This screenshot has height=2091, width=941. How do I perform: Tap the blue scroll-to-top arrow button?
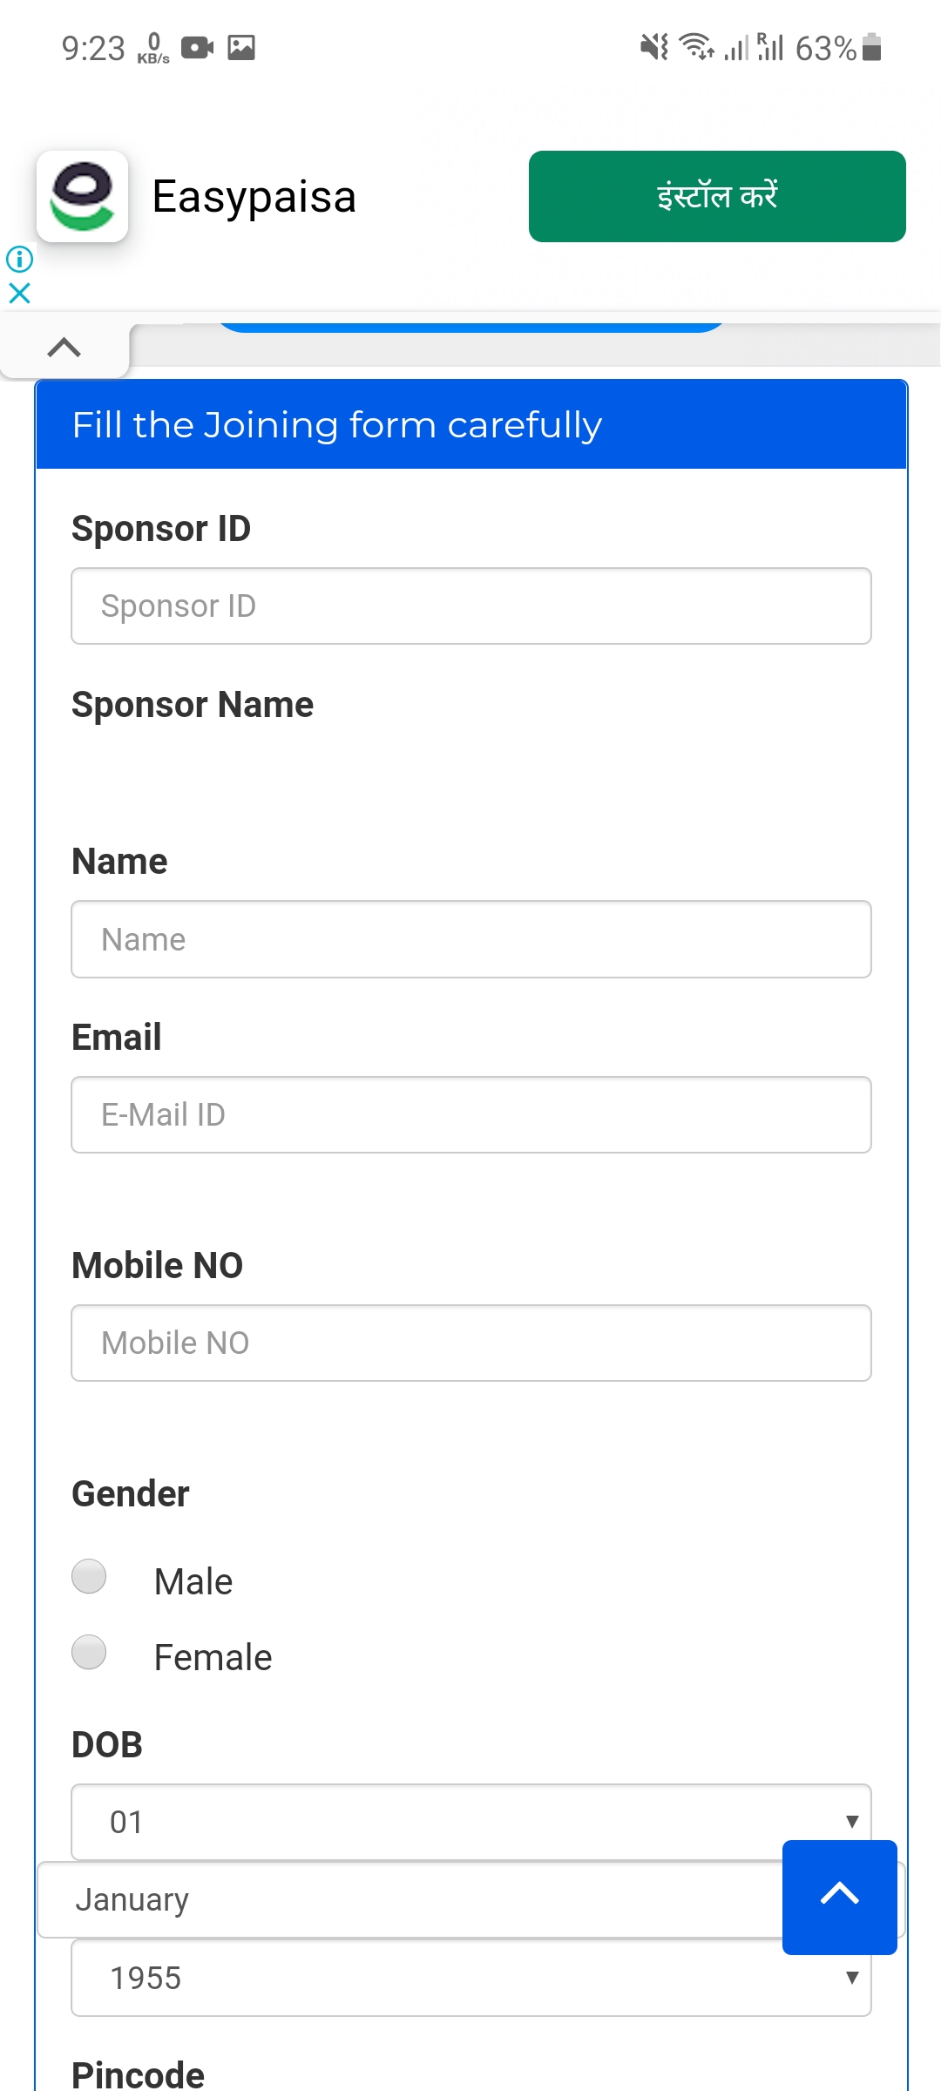click(x=839, y=1897)
